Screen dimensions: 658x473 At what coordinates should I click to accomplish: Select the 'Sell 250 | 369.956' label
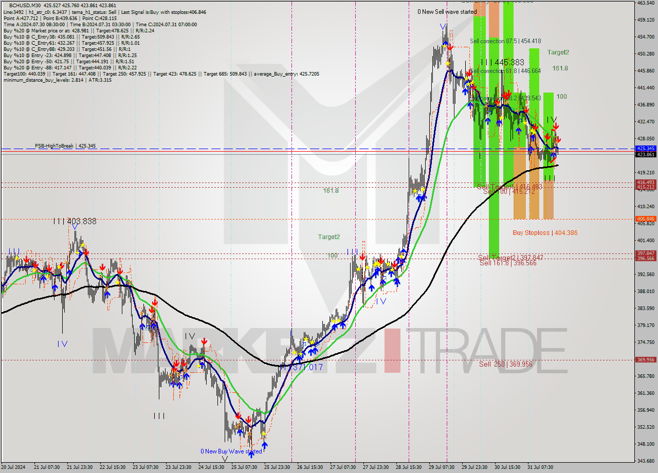pyautogui.click(x=506, y=364)
